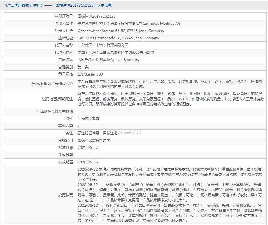The width and height of the screenshot is (268, 225).
Task: Click the 结构及组成/主要组成成分 label
Action: pos(52,84)
